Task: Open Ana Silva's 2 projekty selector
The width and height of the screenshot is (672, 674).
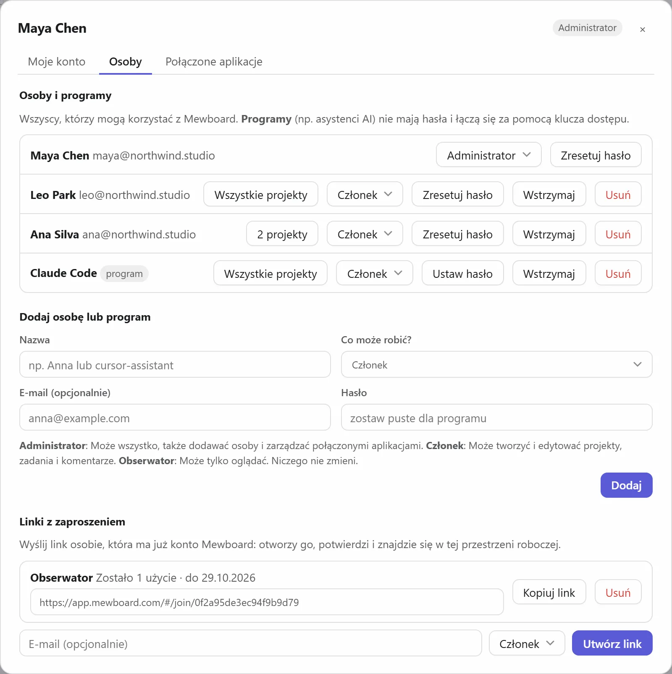Action: (x=282, y=234)
